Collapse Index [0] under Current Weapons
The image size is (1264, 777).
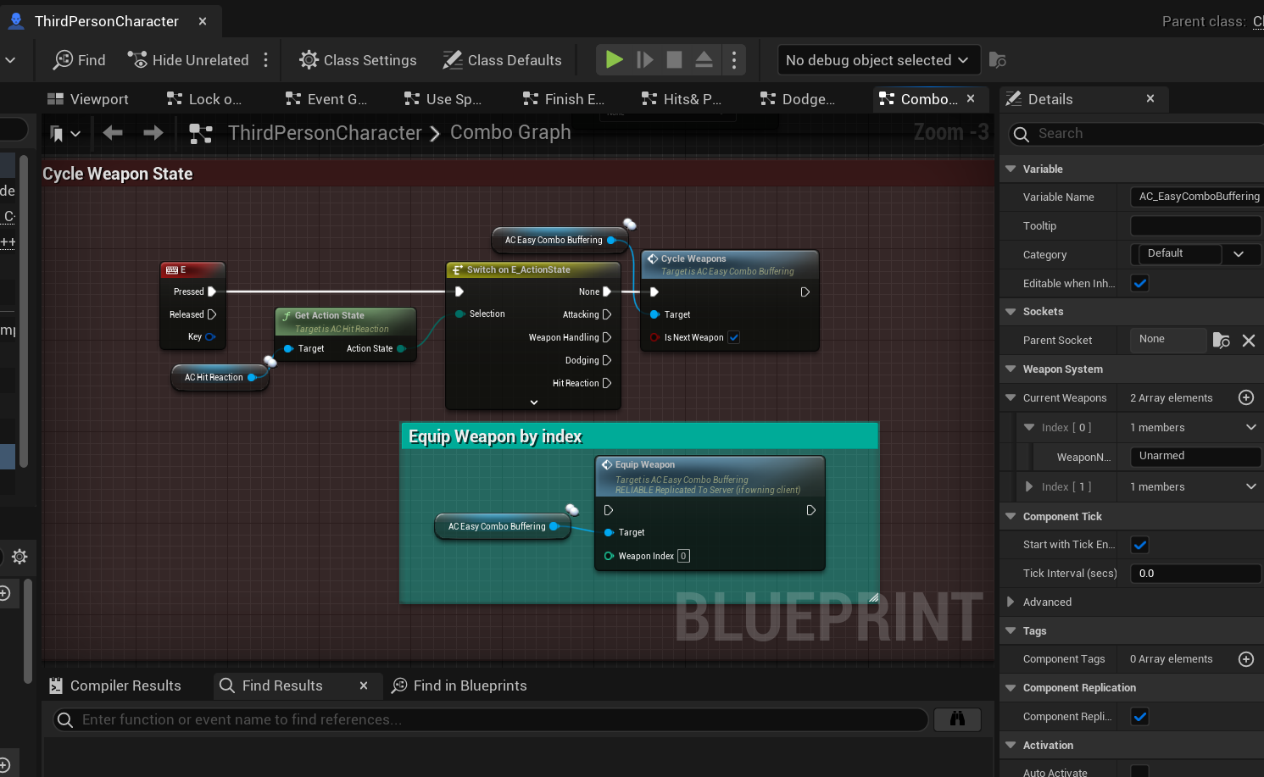pos(1028,427)
